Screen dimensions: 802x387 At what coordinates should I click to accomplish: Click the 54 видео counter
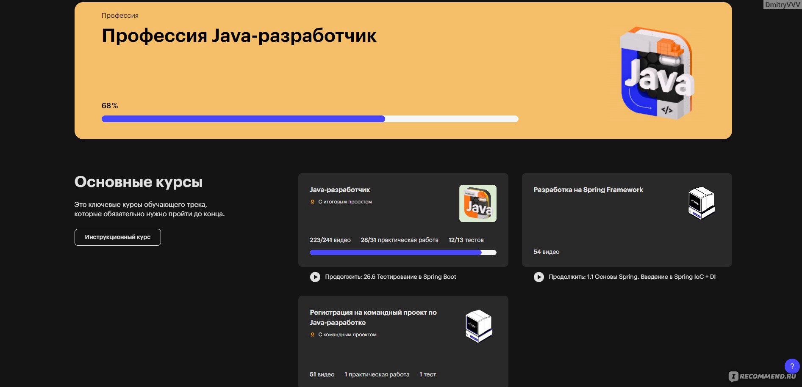(x=547, y=252)
